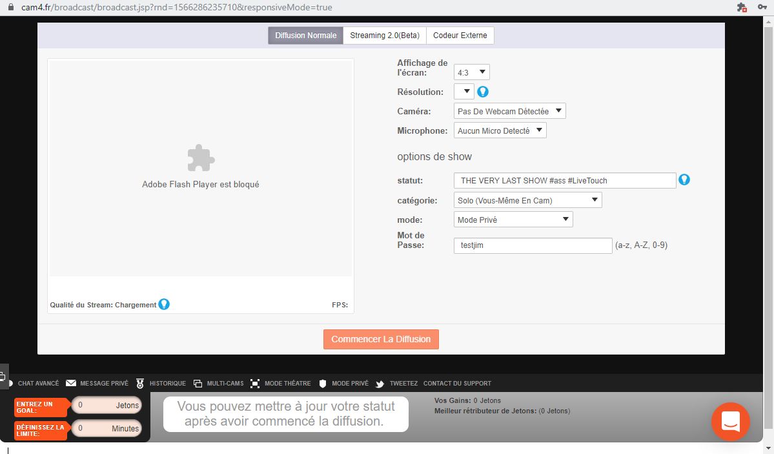The height and width of the screenshot is (454, 774).
Task: Click the help bulb next to Résolution
Action: pyautogui.click(x=482, y=92)
